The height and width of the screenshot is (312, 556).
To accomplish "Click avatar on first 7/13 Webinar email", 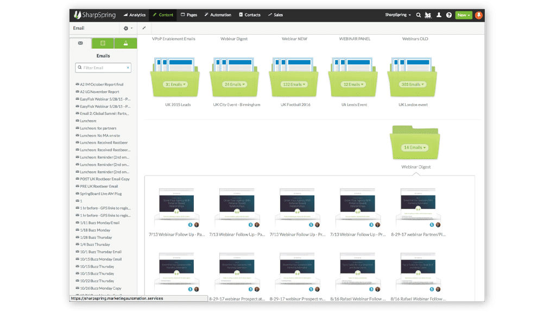I will click(197, 225).
